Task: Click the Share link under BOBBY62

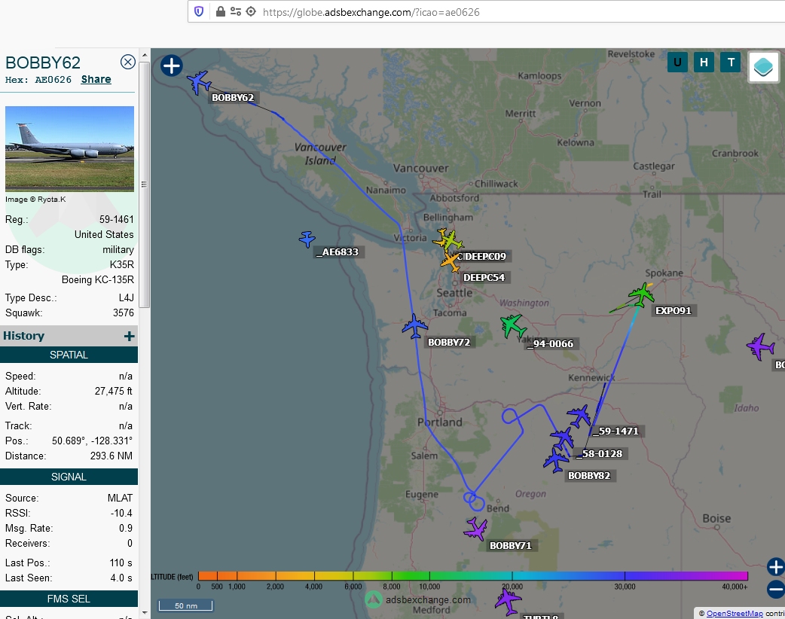Action: click(x=96, y=79)
